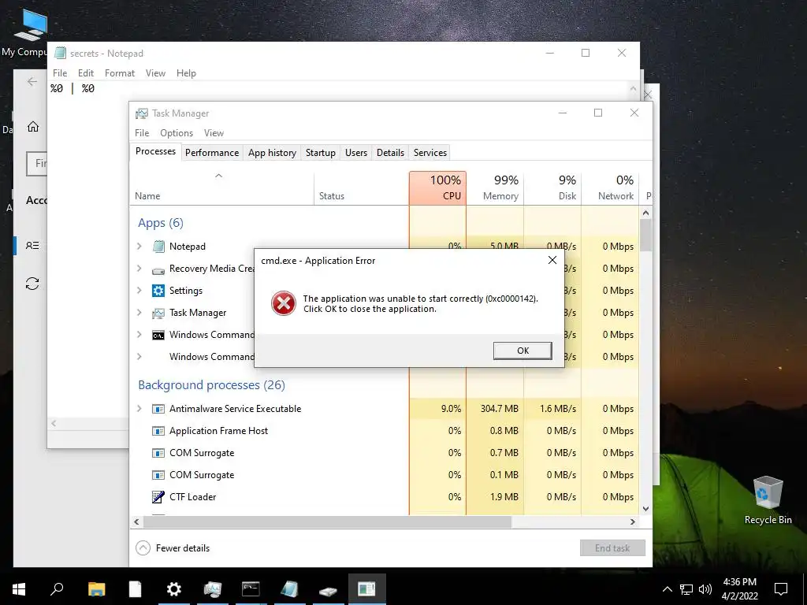Image resolution: width=807 pixels, height=605 pixels.
Task: Switch to the Services tab
Action: click(430, 153)
